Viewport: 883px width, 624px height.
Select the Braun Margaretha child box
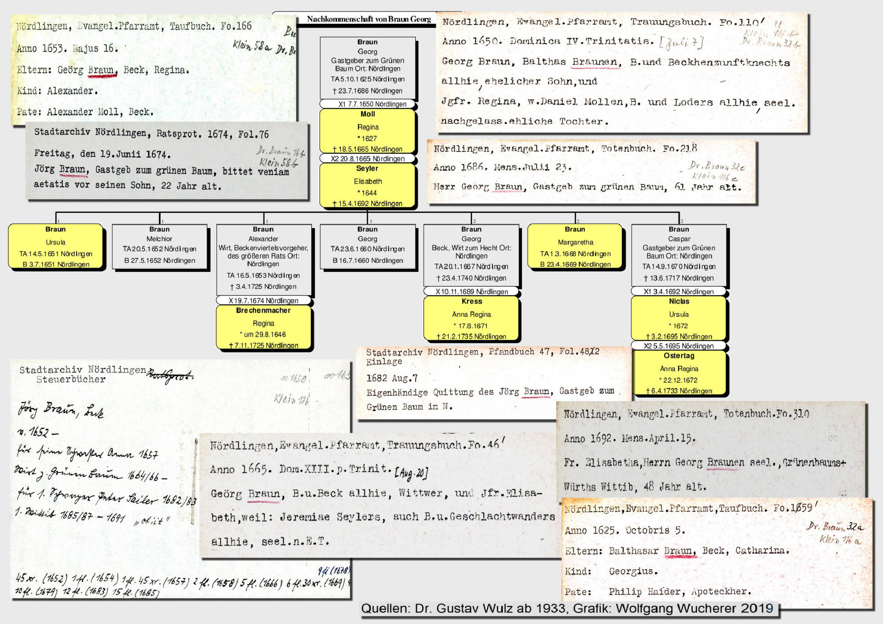point(575,246)
